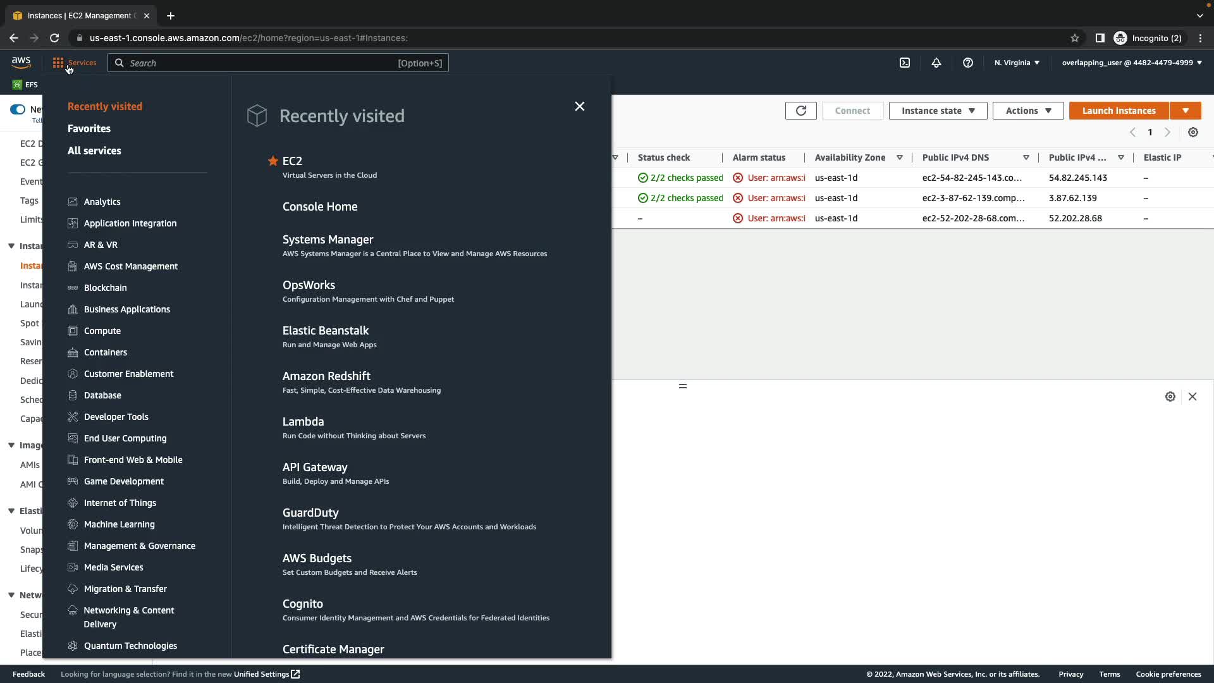Click the refresh instances icon button
The image size is (1214, 683).
coord(800,111)
